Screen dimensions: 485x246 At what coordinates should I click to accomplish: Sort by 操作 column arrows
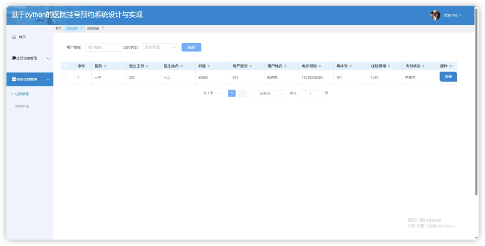(450, 66)
